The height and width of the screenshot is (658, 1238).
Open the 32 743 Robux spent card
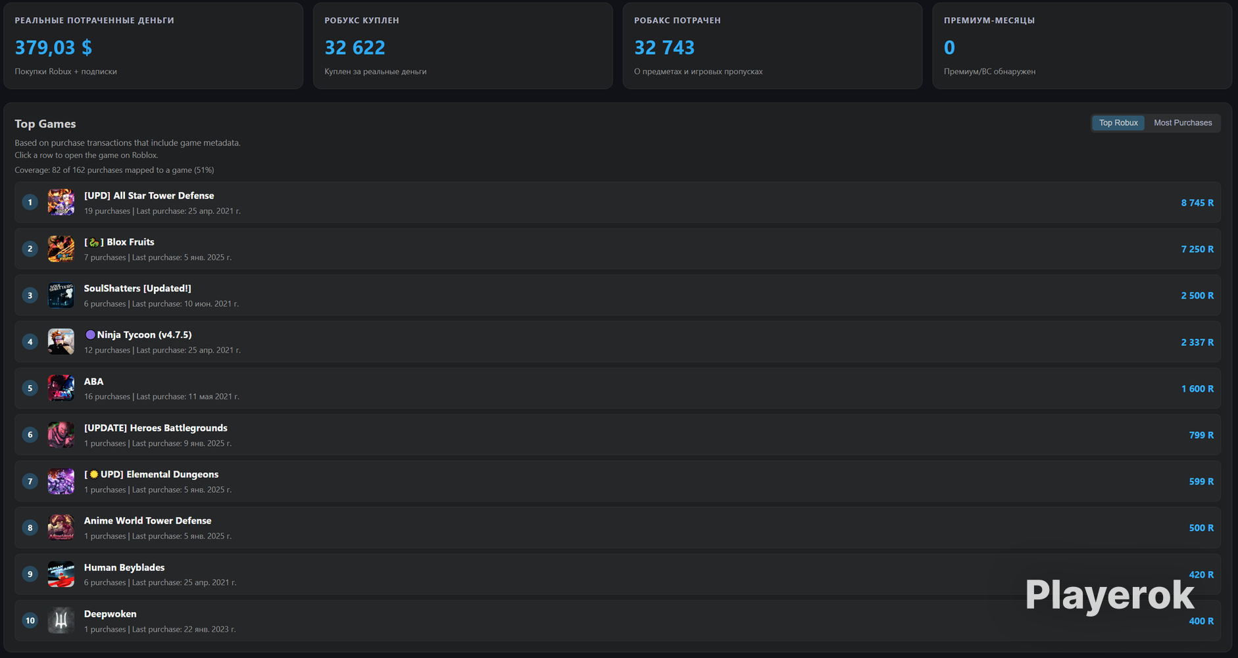772,45
